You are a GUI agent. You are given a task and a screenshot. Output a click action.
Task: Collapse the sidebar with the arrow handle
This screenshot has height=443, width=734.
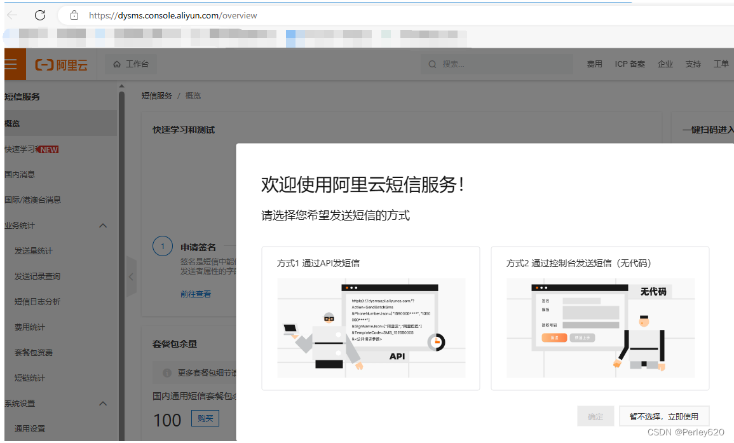[131, 276]
